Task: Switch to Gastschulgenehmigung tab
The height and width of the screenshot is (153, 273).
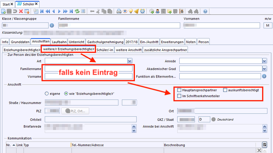Action: point(105,42)
